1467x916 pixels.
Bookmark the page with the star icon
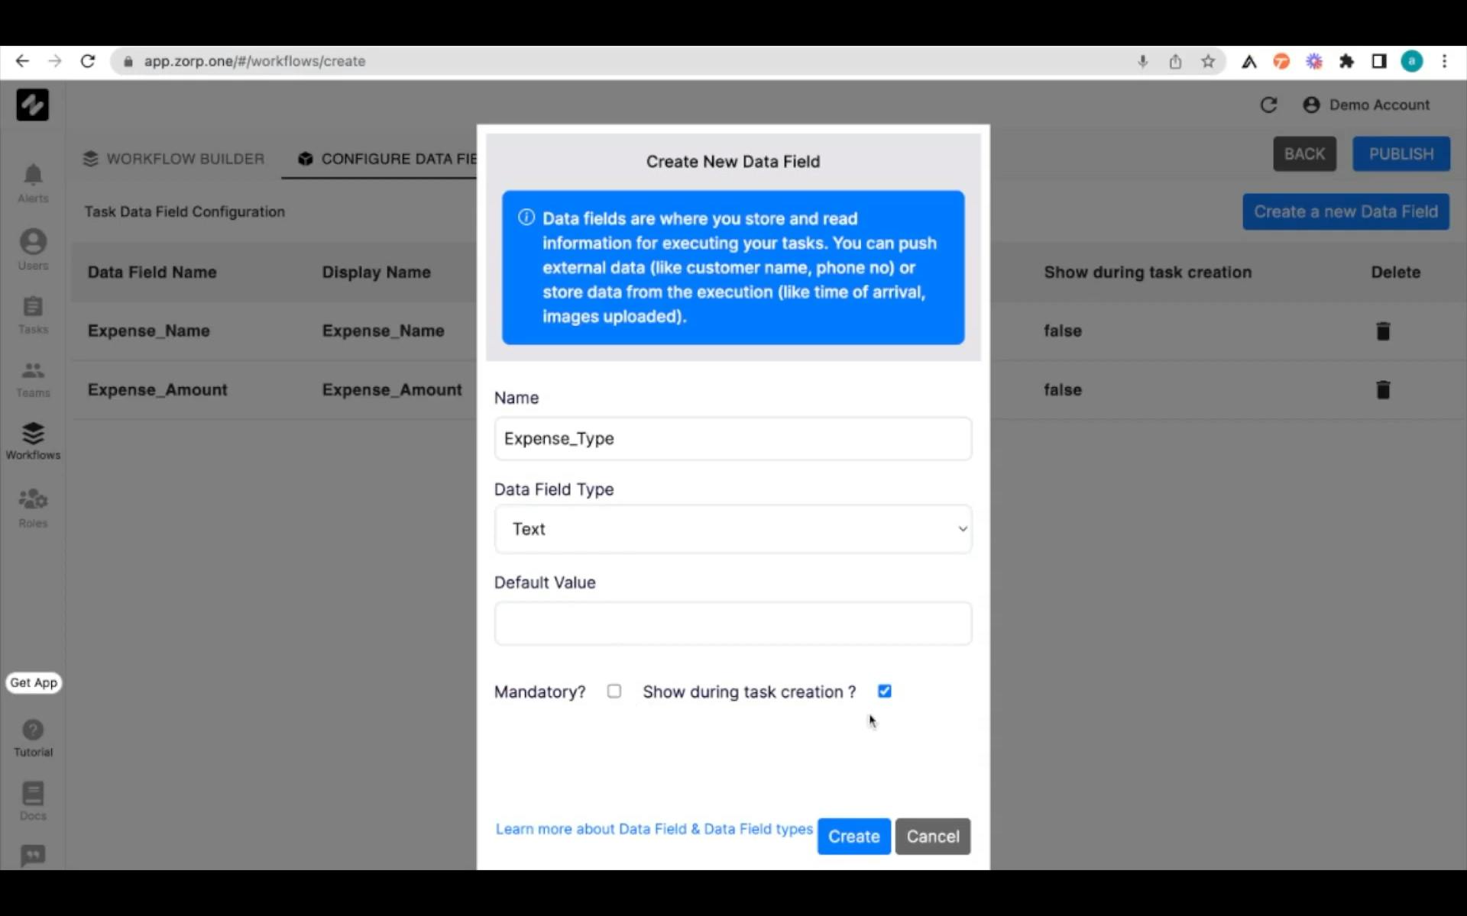(x=1207, y=61)
